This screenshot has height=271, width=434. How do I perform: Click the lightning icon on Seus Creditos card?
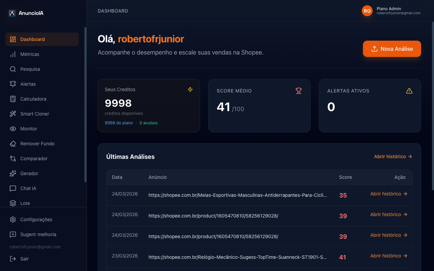[190, 89]
